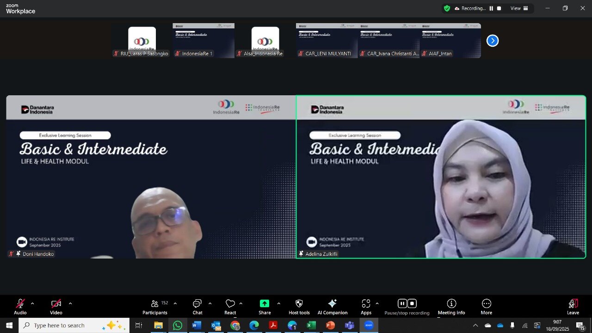This screenshot has width=592, height=333.
Task: Select the CAR_LENI MULYANTI participant thumbnail
Action: tap(327, 41)
